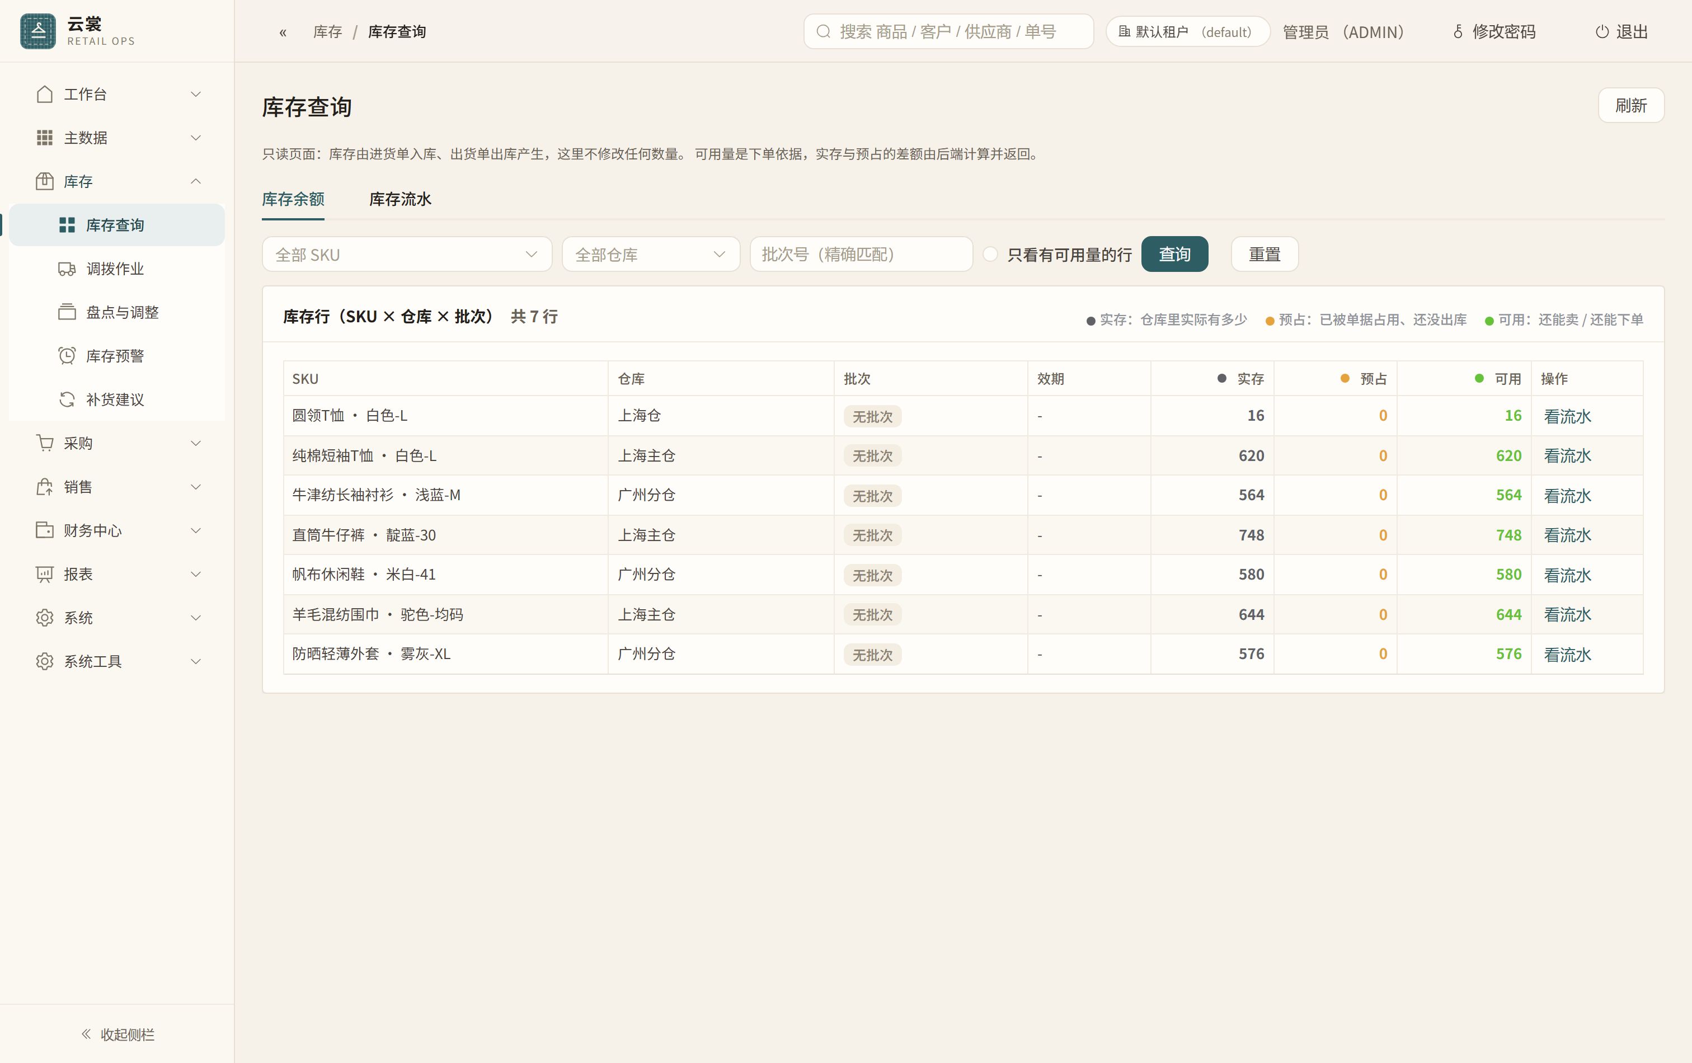Open 看流水 for 防晒轻薄外套 row
This screenshot has width=1692, height=1063.
tap(1567, 655)
